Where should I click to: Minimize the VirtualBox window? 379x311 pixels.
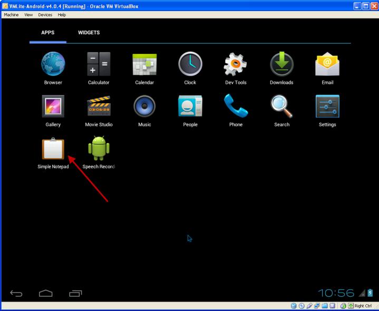click(357, 6)
